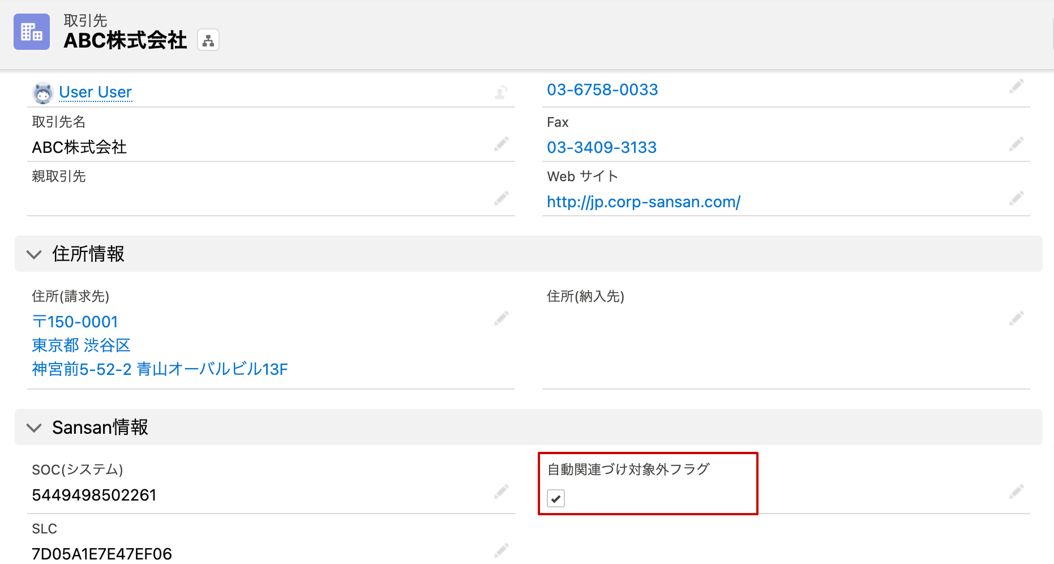Screen dimensions: 1054x564
Task: Edit the SOC(システム) field pencil icon
Action: point(501,492)
